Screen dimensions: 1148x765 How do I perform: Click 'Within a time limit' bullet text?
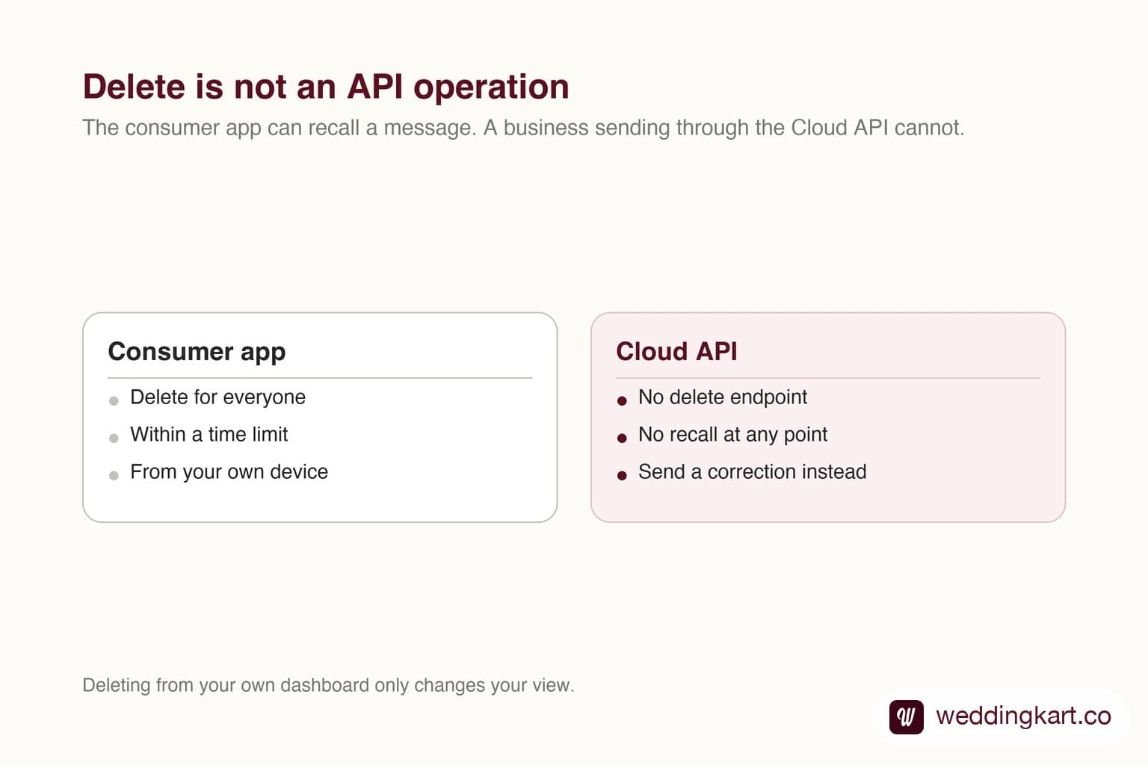[x=209, y=434]
